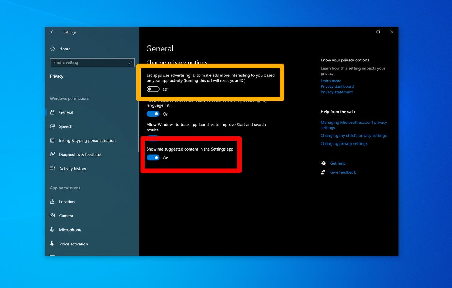Viewport: 452px width, 288px height.
Task: Open the Privacy dashboard link
Action: [x=337, y=86]
